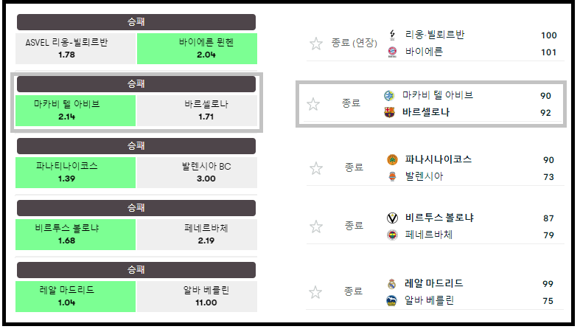580x332 pixels.
Task: Toggle favorite star for 파나시나이코스 match
Action: [x=316, y=168]
